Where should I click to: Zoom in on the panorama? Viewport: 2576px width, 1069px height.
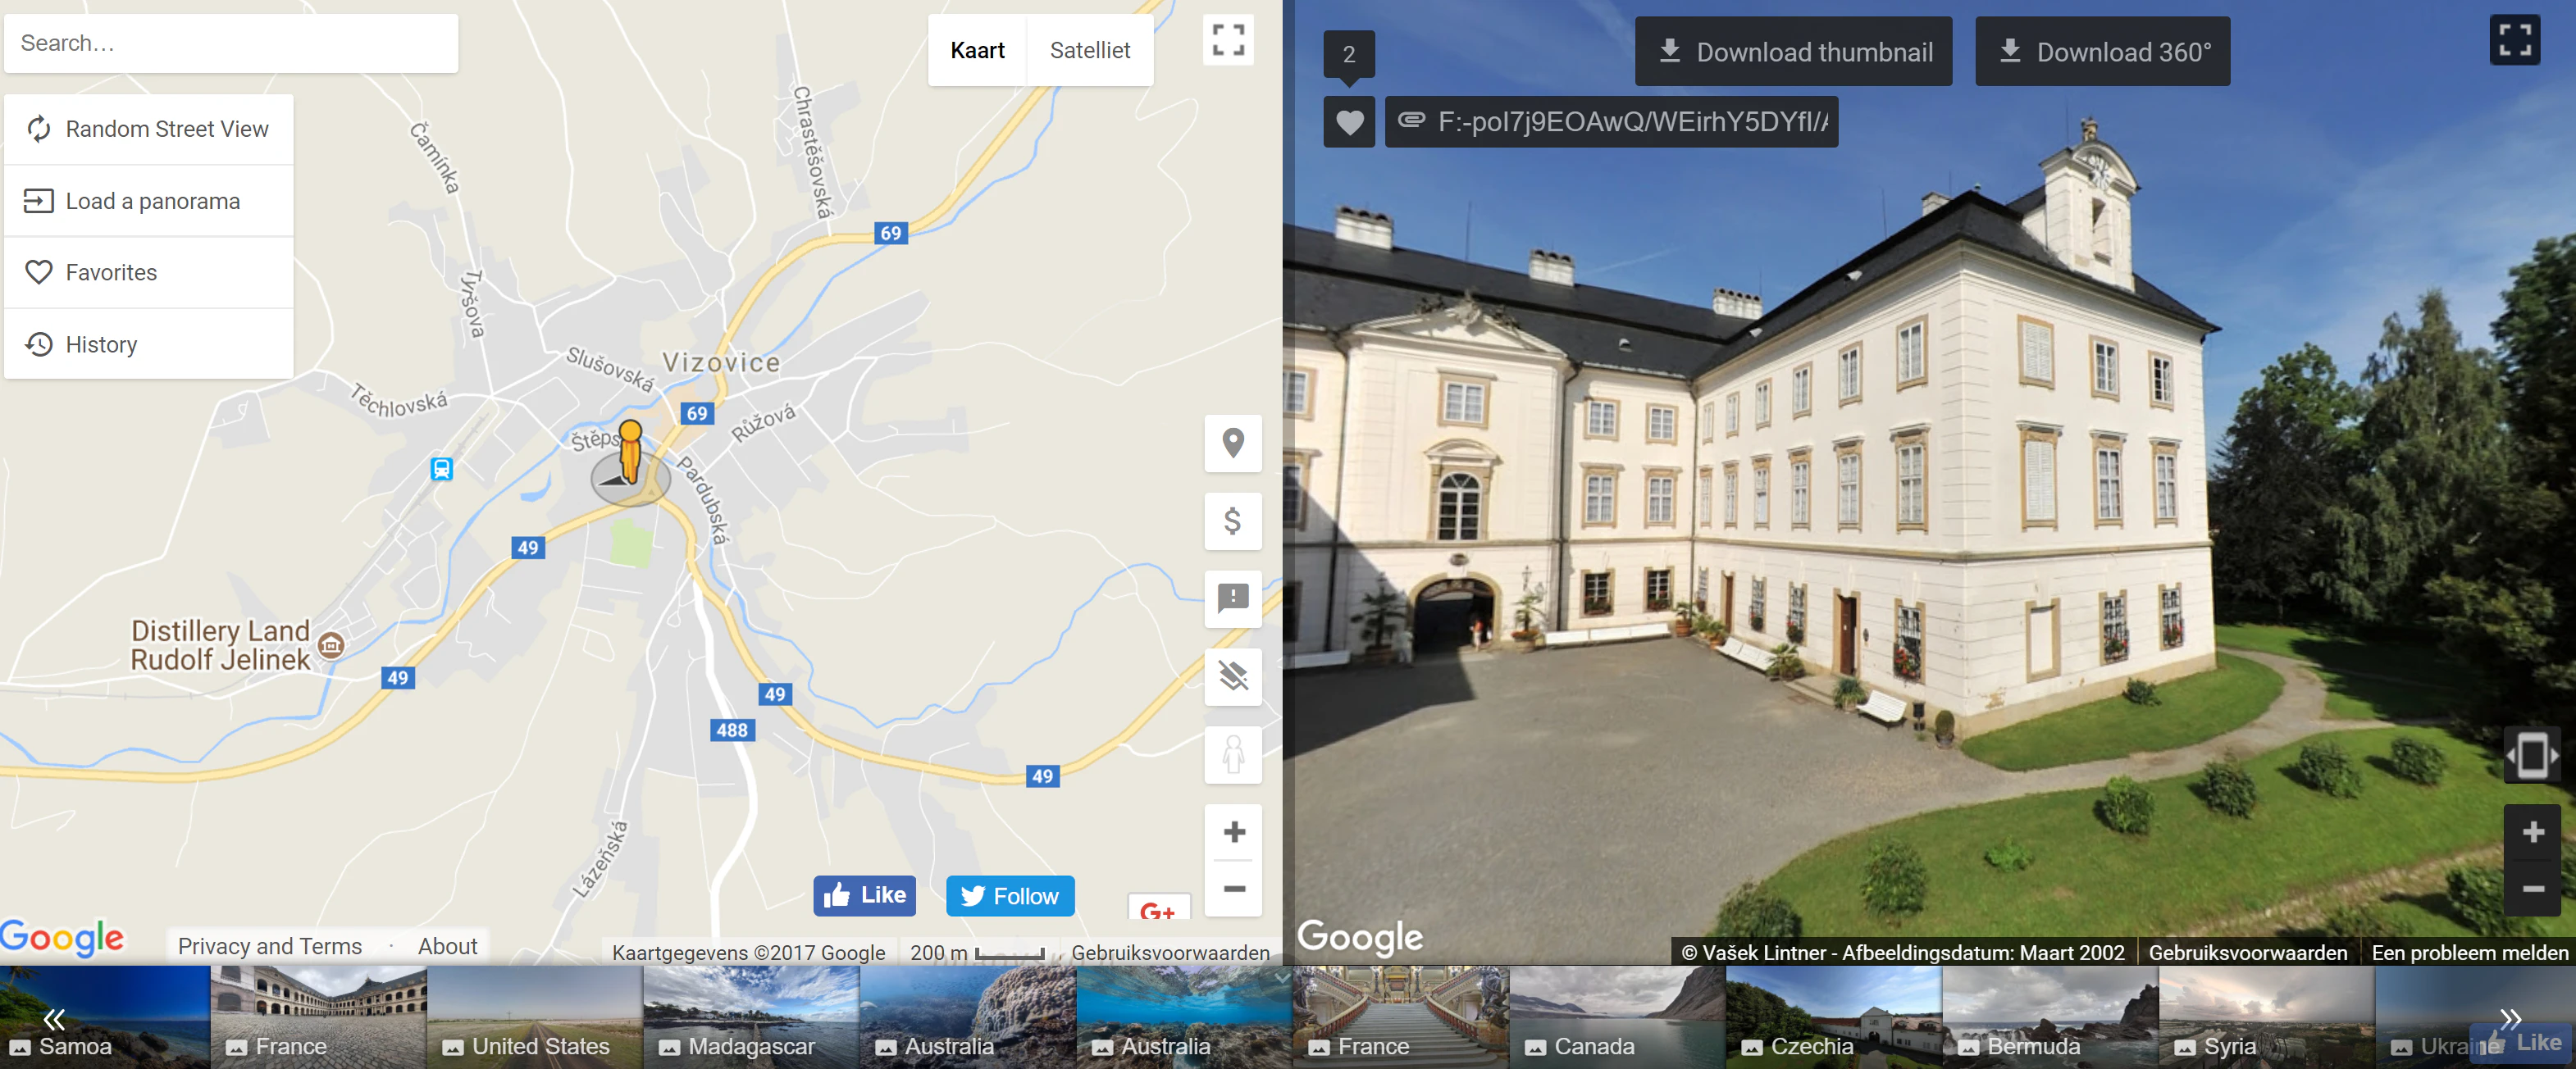2532,832
